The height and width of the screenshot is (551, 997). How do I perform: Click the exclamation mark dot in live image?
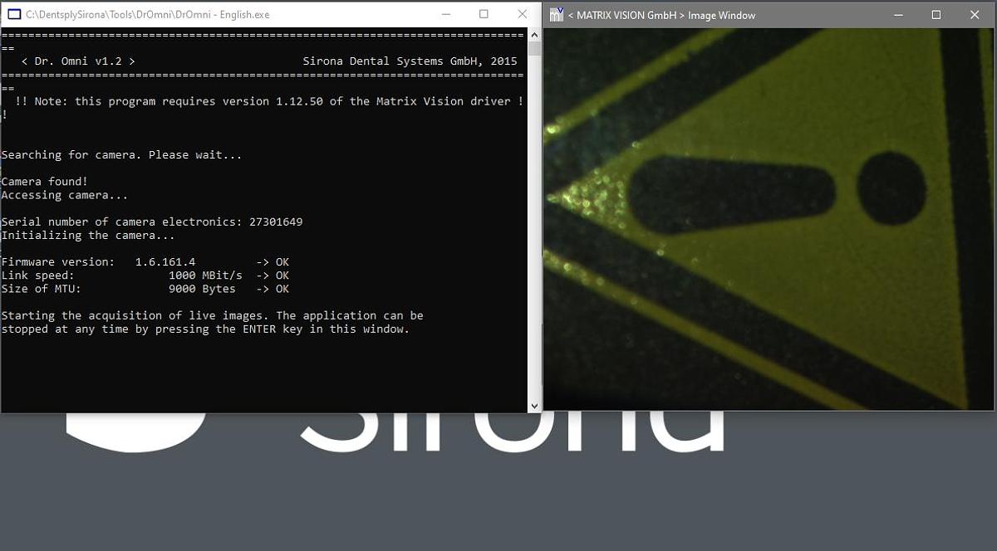click(891, 188)
